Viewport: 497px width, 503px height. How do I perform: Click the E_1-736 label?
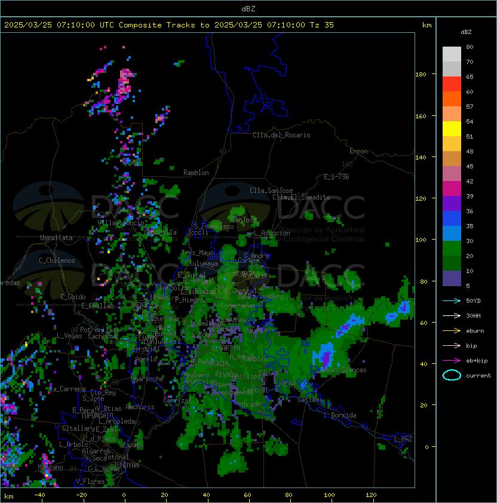point(336,177)
